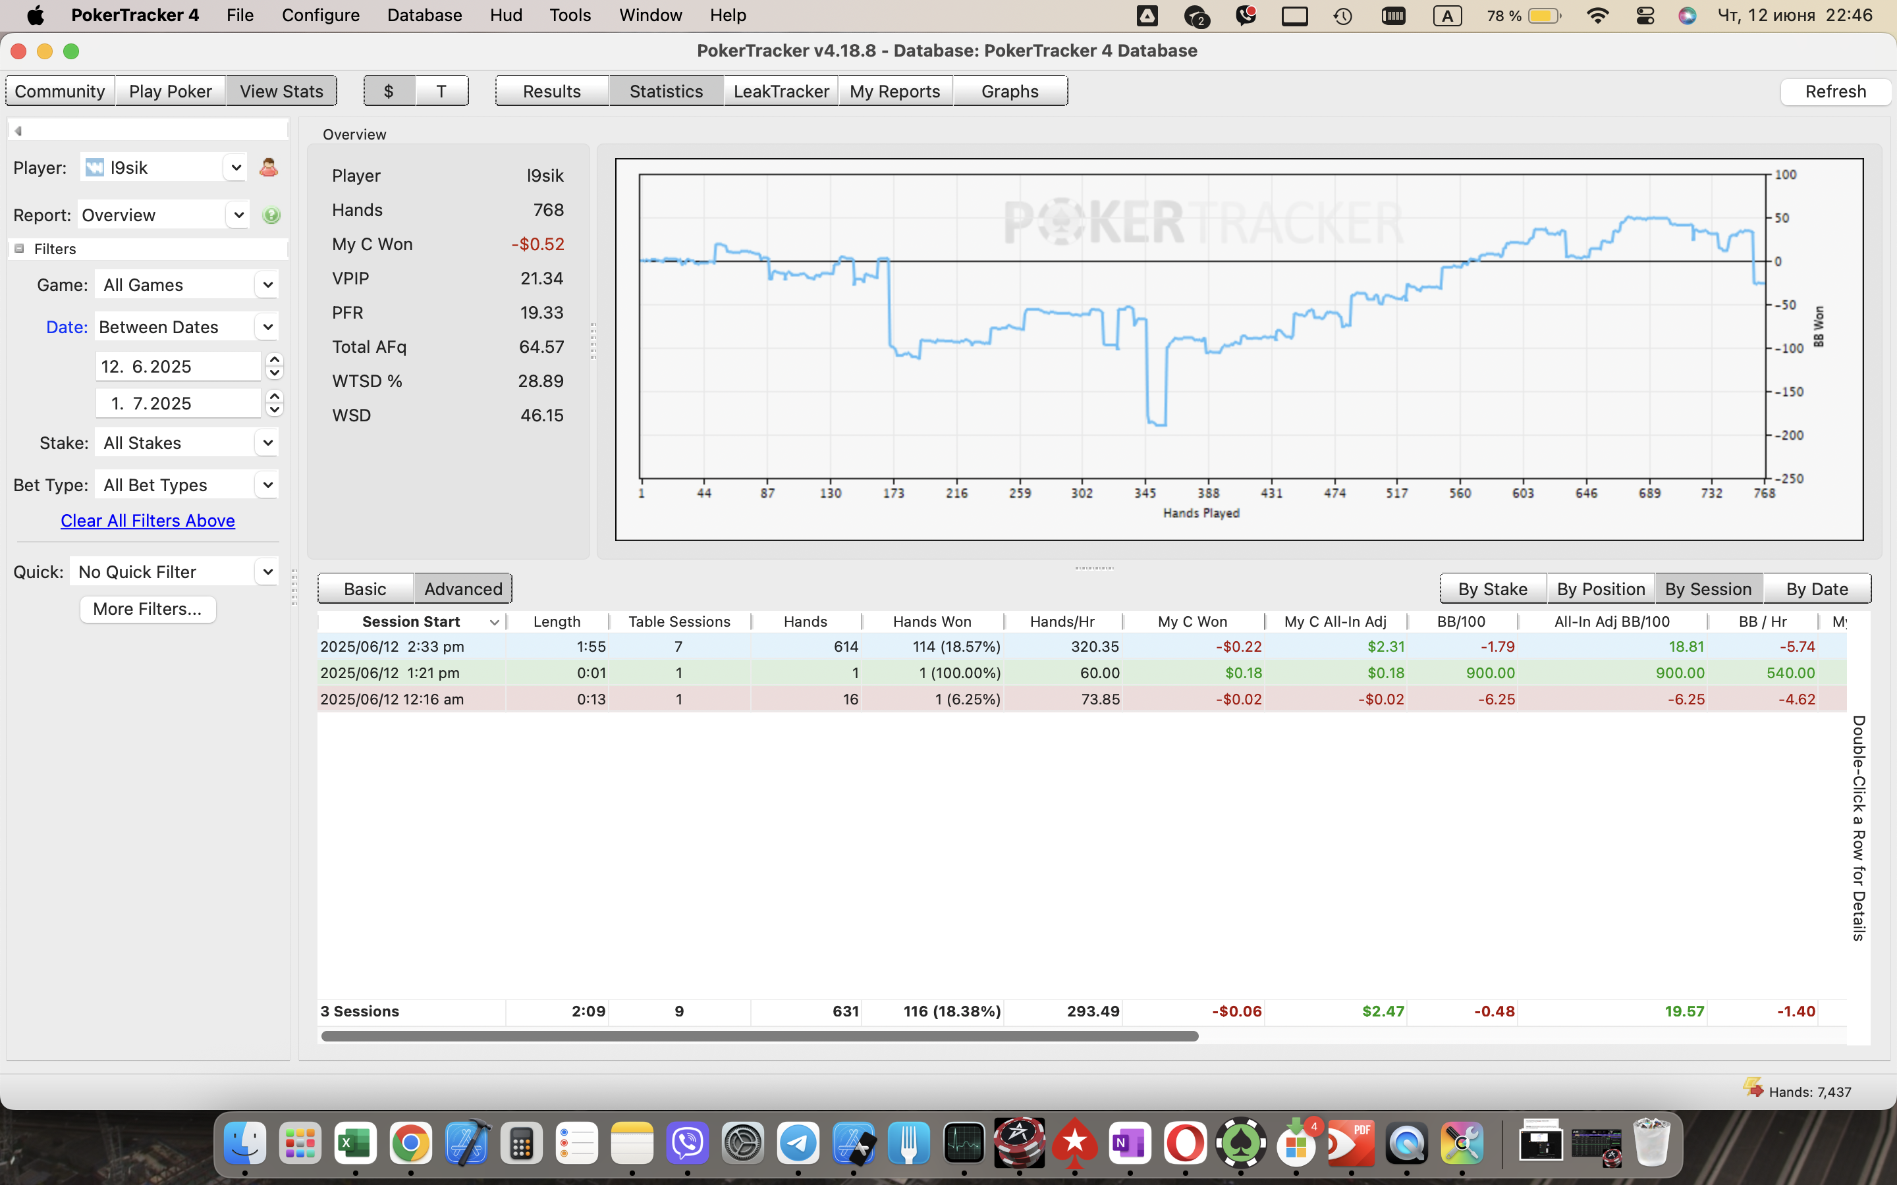The image size is (1897, 1185).
Task: Group results By Stake
Action: [x=1493, y=589]
